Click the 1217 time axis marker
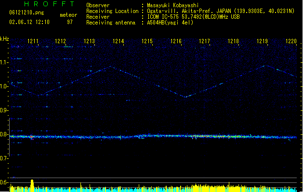This screenshot has height=192, width=303. pos(204,41)
